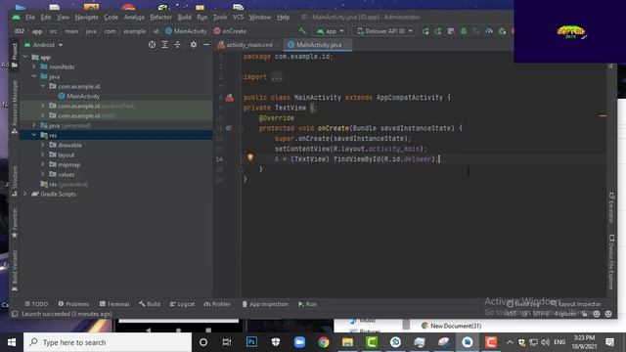Click the rerun app icon in toolbar

pyautogui.click(x=425, y=31)
